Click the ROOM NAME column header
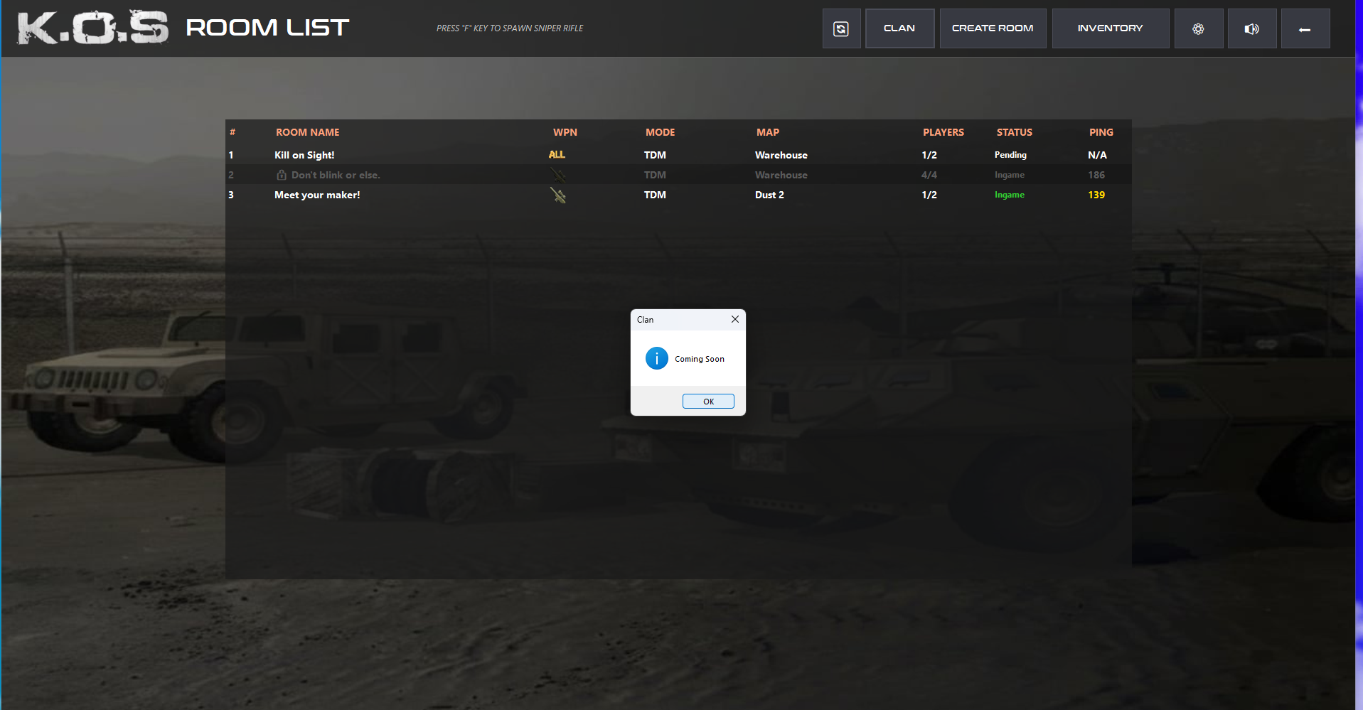 coord(307,132)
